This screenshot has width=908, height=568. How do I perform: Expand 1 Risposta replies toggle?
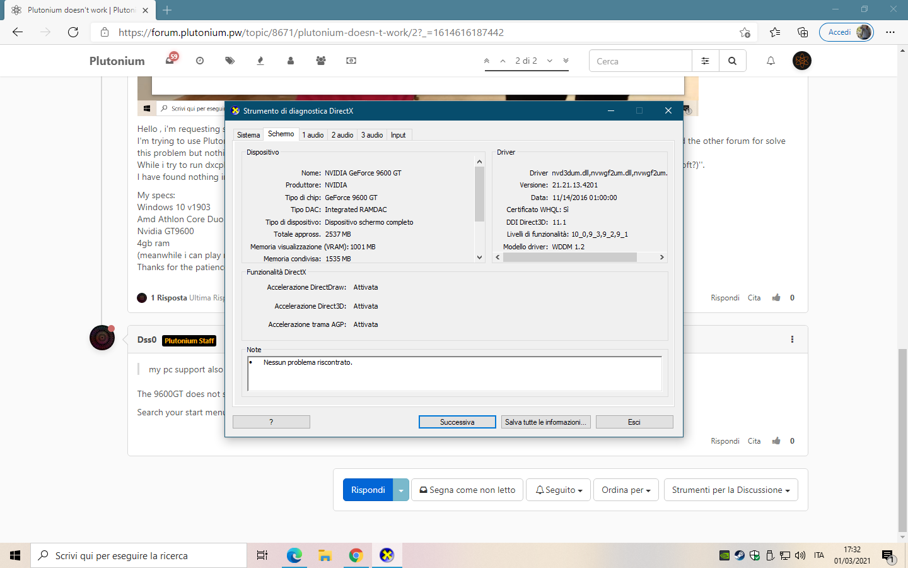[x=168, y=298]
